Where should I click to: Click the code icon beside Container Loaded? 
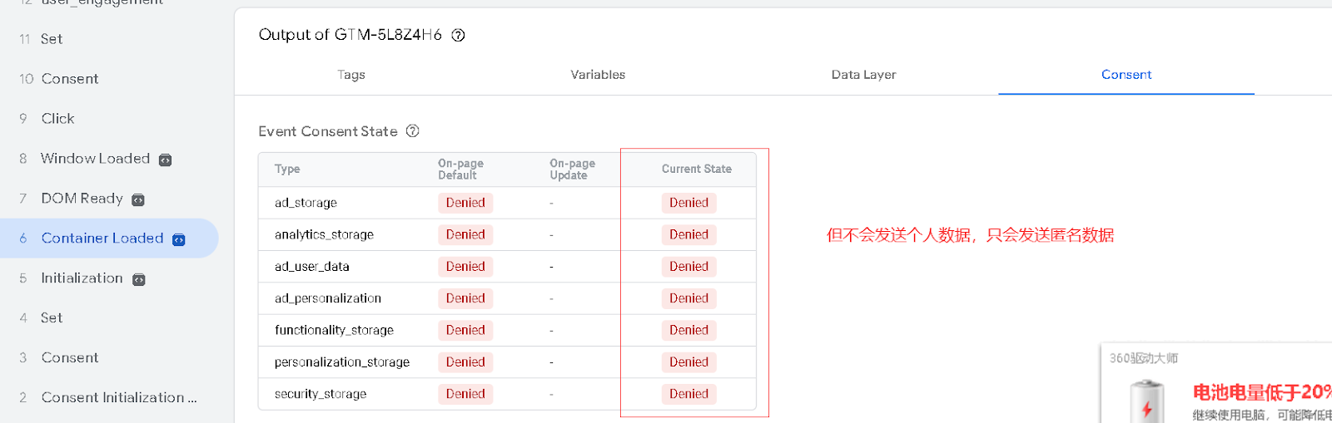[x=179, y=239]
